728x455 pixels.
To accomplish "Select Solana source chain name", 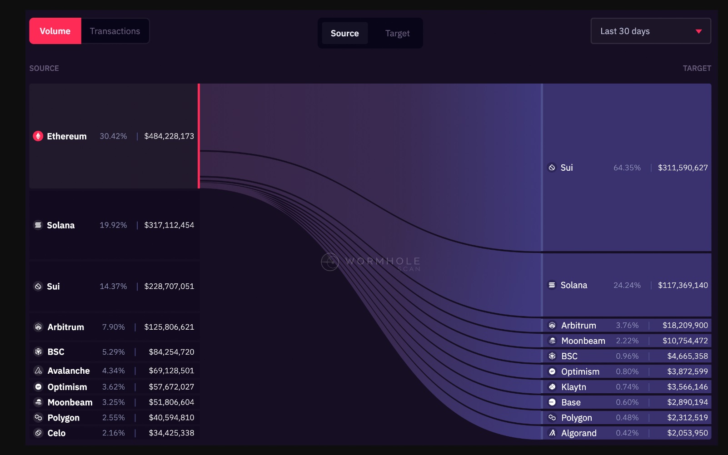I will pos(61,225).
